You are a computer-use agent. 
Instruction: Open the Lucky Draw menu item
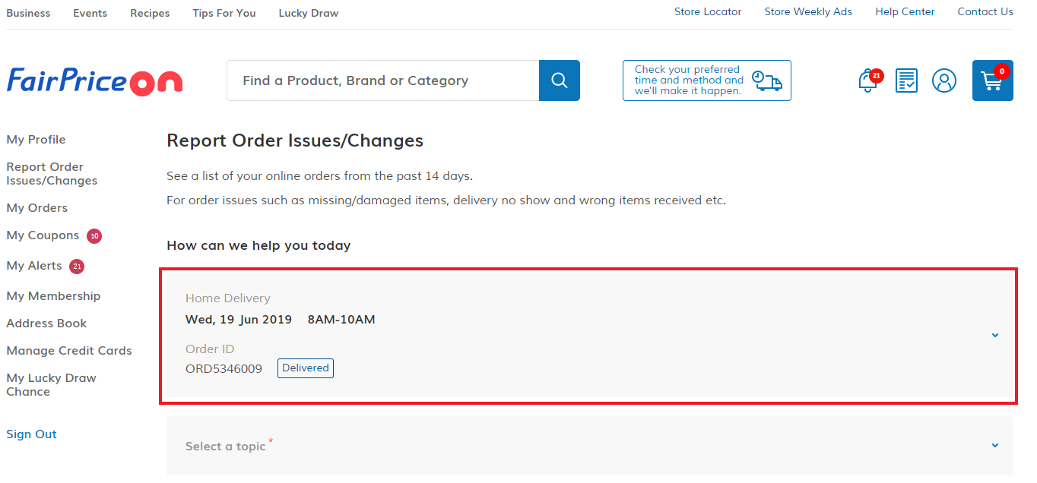[309, 13]
